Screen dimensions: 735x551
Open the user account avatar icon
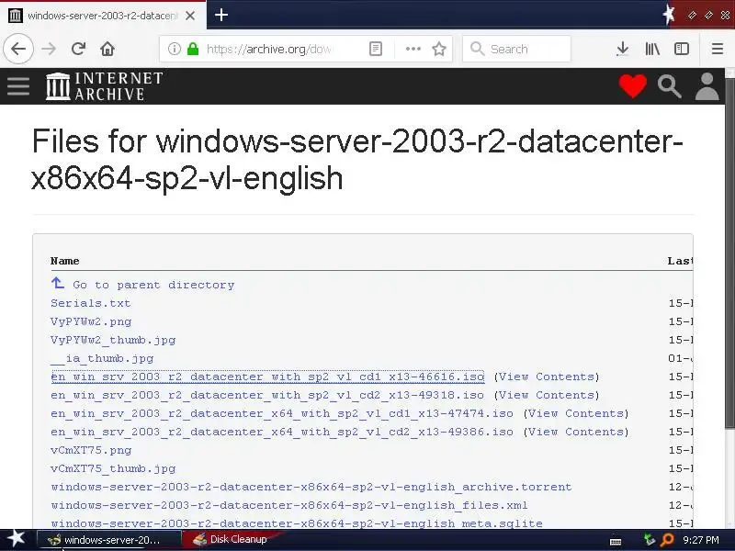(x=707, y=86)
